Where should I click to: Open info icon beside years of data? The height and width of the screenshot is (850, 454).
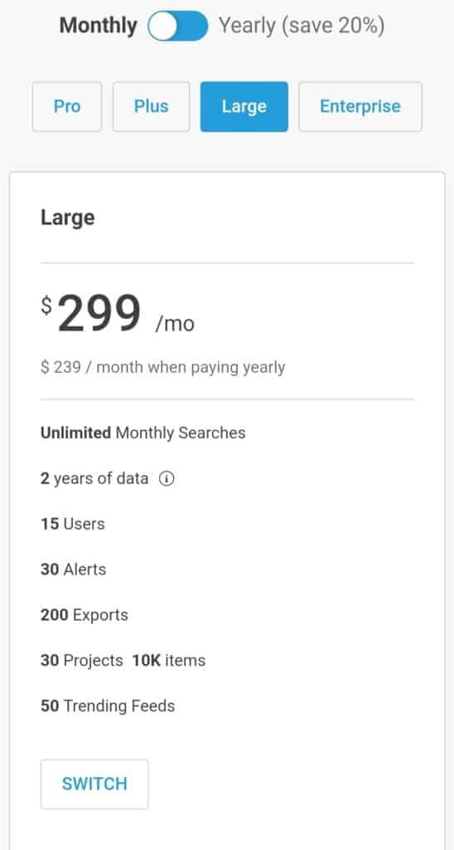point(167,479)
